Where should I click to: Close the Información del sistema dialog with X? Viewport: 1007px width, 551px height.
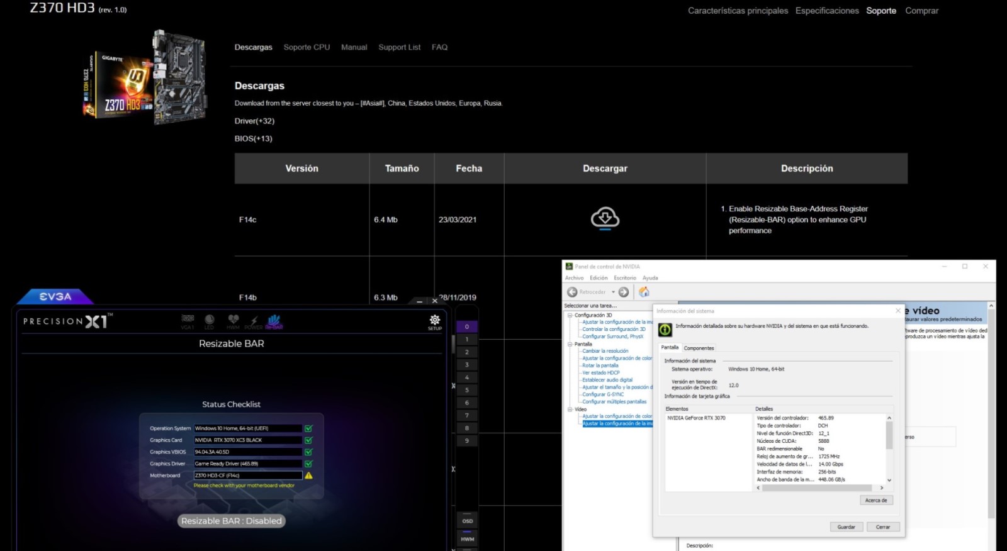pyautogui.click(x=898, y=311)
